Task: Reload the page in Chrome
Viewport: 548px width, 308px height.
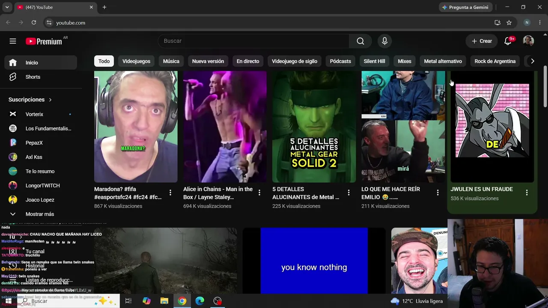Action: (34, 23)
